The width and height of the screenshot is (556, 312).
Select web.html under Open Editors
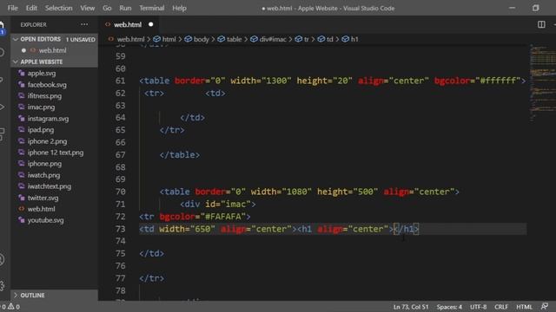pyautogui.click(x=54, y=50)
